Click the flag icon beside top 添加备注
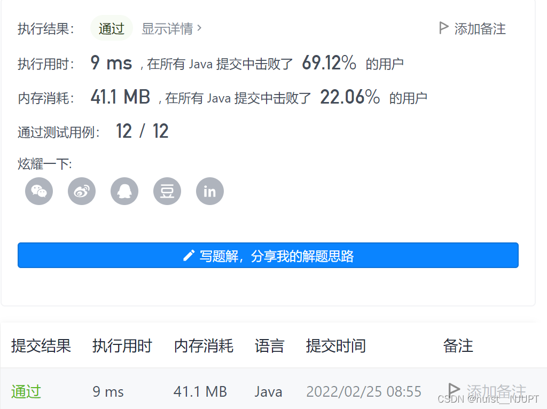Viewport: 547px width, 409px height. 443,28
